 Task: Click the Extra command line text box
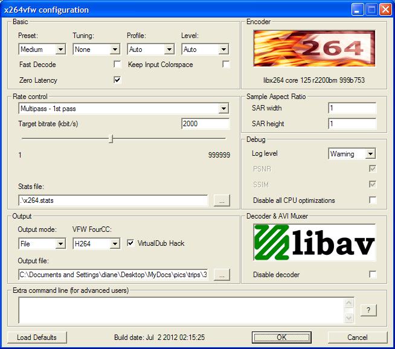click(x=181, y=310)
